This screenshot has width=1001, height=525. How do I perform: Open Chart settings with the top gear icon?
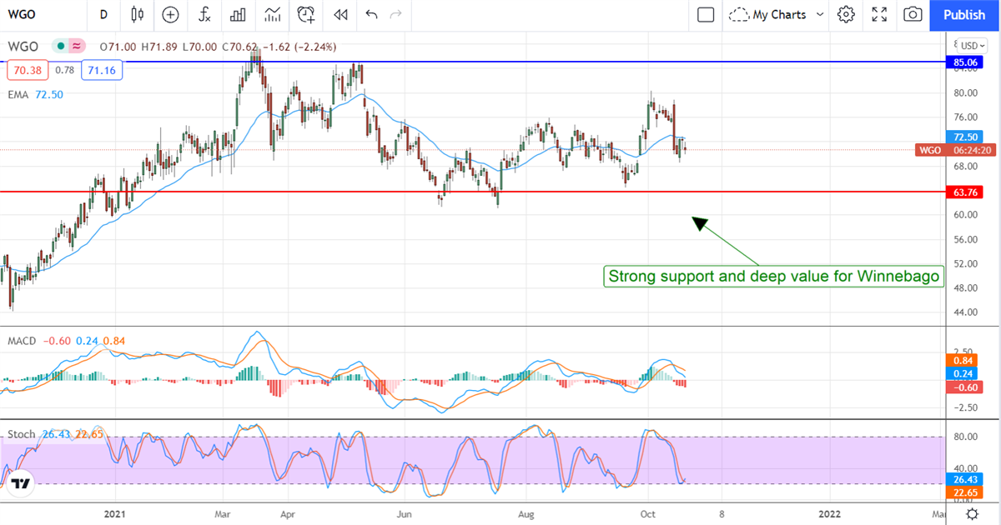tap(846, 14)
